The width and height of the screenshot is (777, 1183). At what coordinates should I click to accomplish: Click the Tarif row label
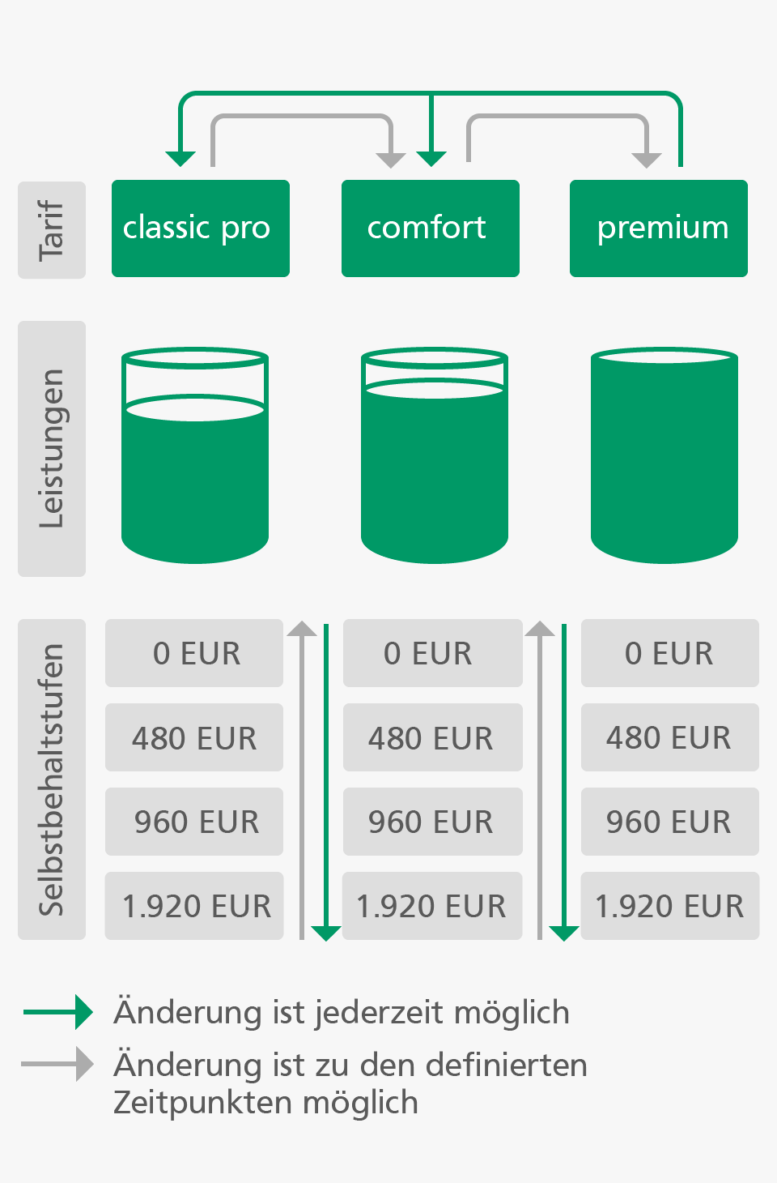point(52,230)
